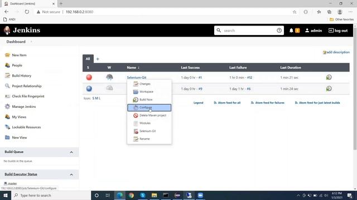Open People page in sidebar
357x200 pixels.
(17, 66)
